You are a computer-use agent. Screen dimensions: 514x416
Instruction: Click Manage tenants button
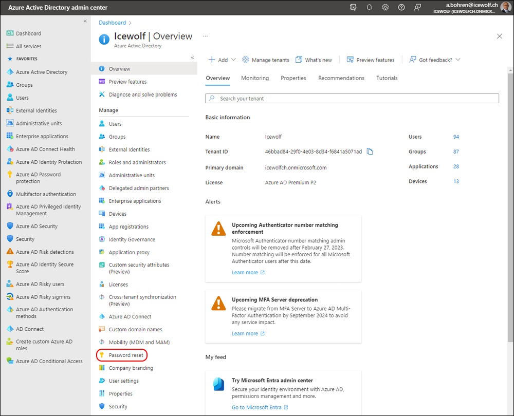pyautogui.click(x=266, y=60)
